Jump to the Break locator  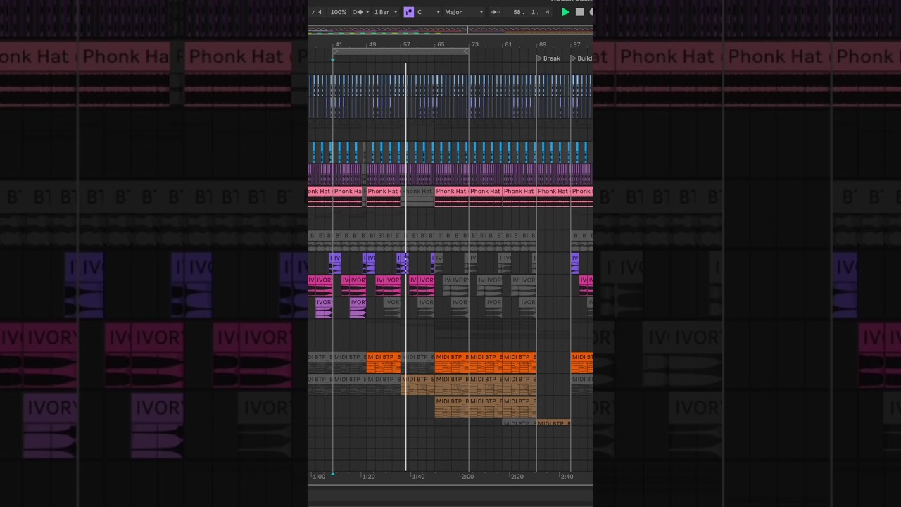[x=548, y=58]
